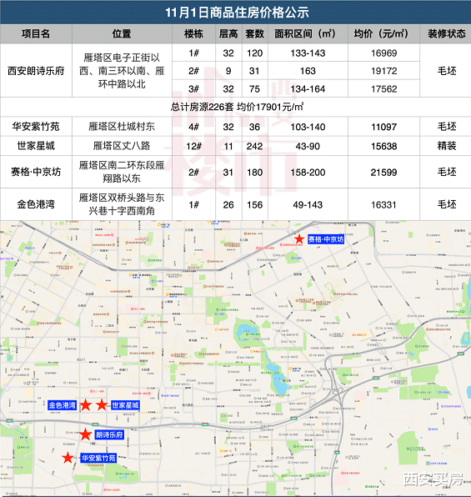
Task: Click the 西安朗诗乐府 project name cell
Action: (36, 71)
